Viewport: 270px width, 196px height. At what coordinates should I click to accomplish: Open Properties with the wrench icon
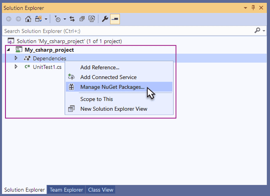[105, 19]
